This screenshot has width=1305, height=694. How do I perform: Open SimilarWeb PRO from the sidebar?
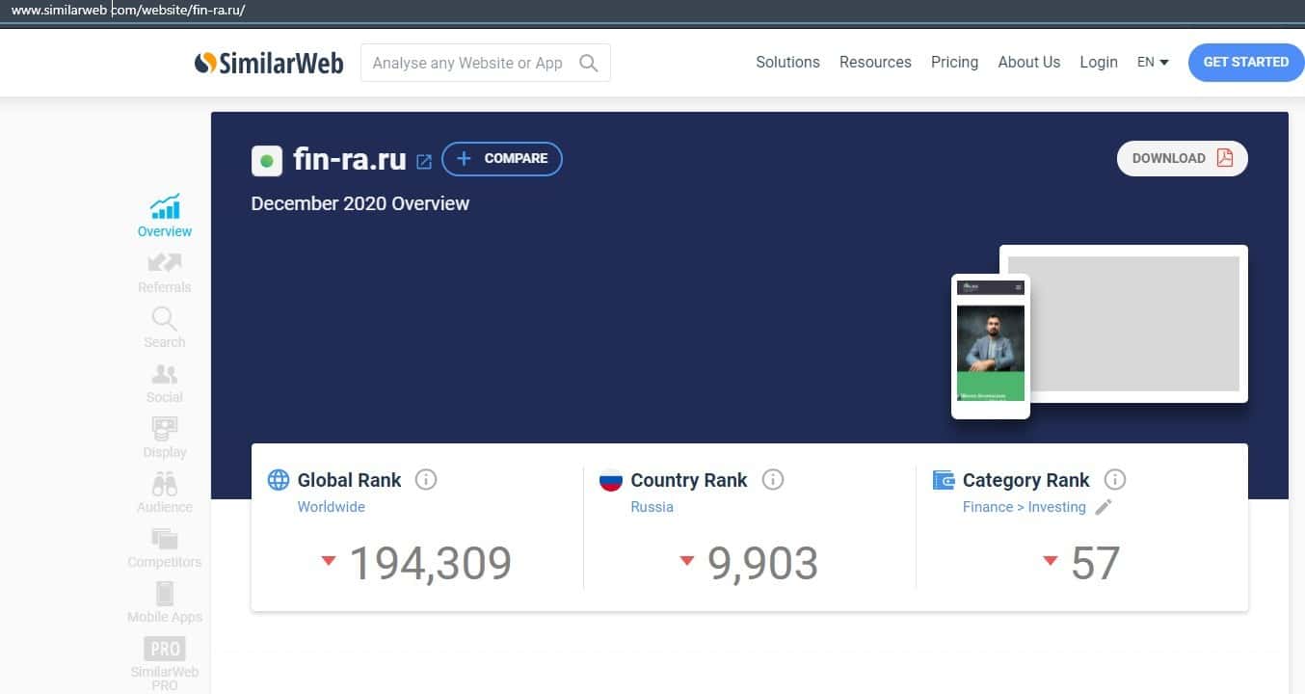coord(165,663)
